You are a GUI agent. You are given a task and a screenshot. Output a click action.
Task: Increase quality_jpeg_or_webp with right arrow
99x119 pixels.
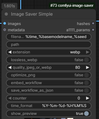coord(88,67)
